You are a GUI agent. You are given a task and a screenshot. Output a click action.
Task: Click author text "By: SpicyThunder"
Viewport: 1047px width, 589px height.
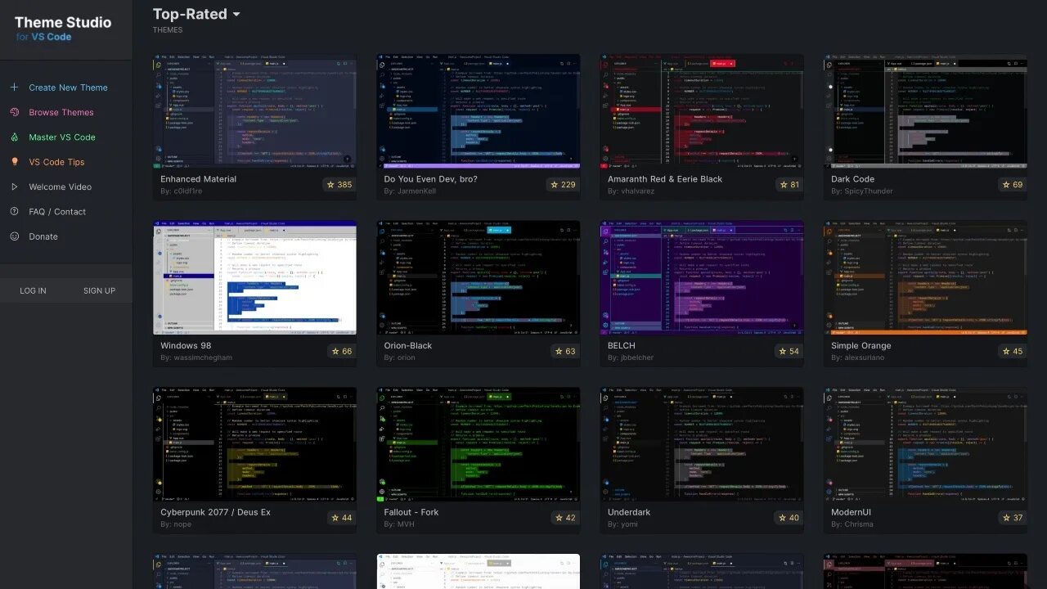tap(863, 191)
